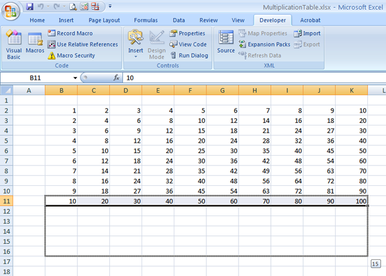Click Run Dialog
Image resolution: width=386 pixels, height=276 pixels.
point(189,55)
